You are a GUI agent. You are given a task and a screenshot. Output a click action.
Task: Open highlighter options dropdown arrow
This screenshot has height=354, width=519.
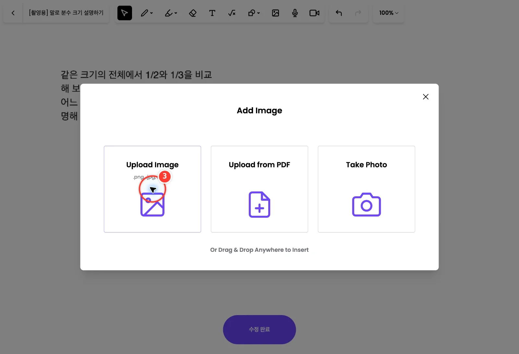click(176, 13)
